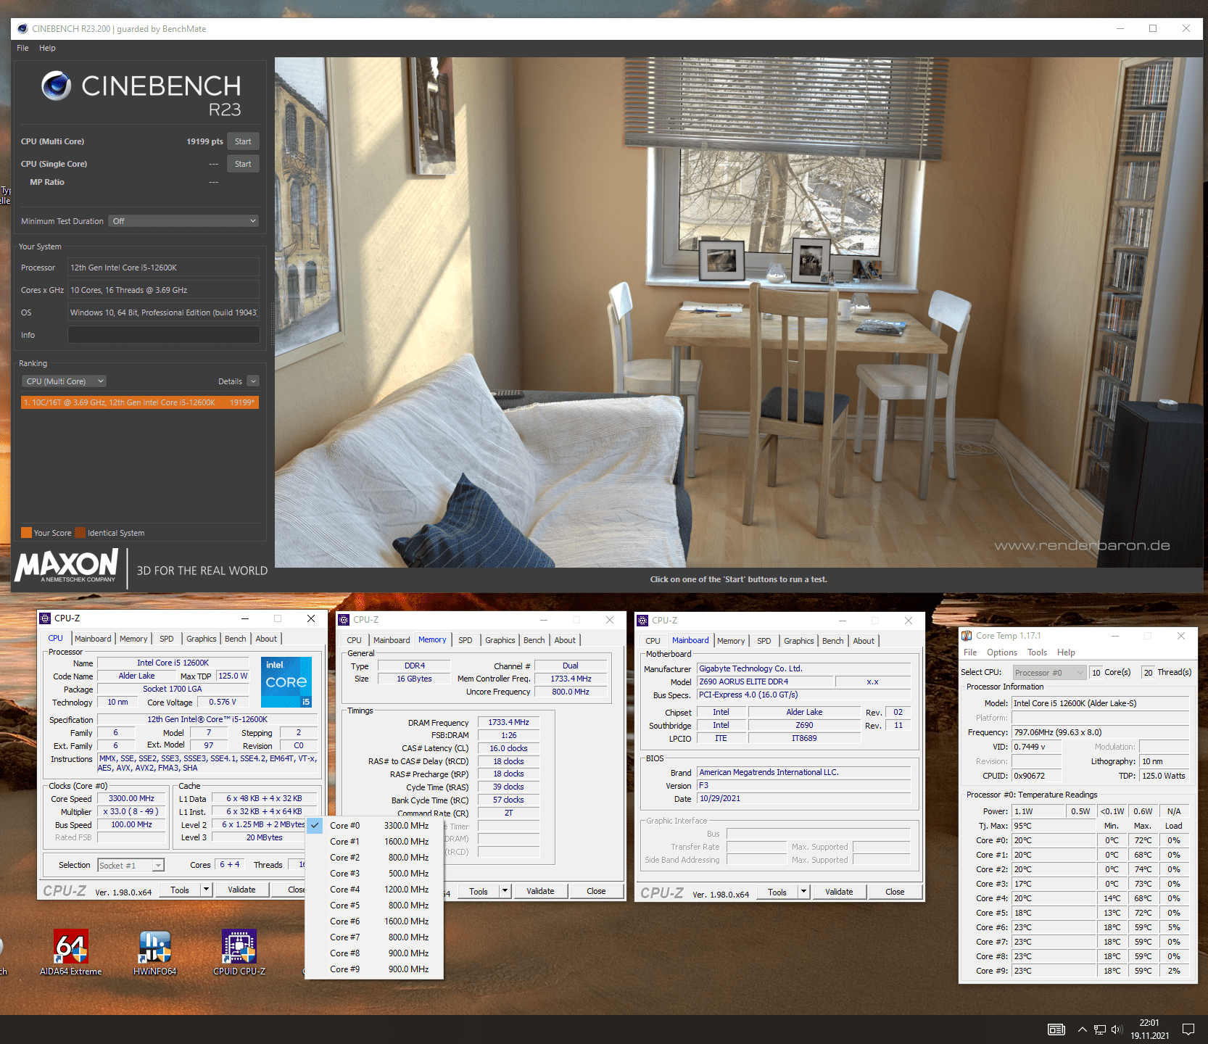
Task: Open the Socket #1 selection dropdown in CPU-Z
Action: point(131,866)
